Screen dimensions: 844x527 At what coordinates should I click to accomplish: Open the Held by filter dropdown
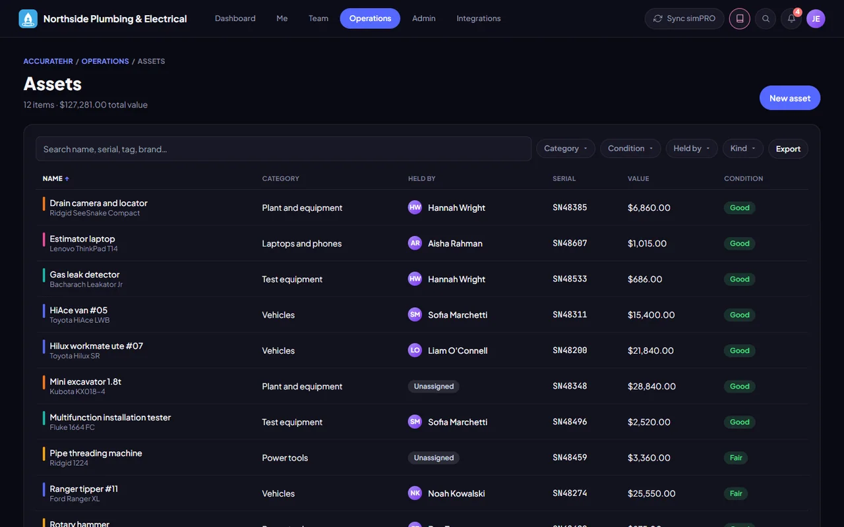[692, 149]
